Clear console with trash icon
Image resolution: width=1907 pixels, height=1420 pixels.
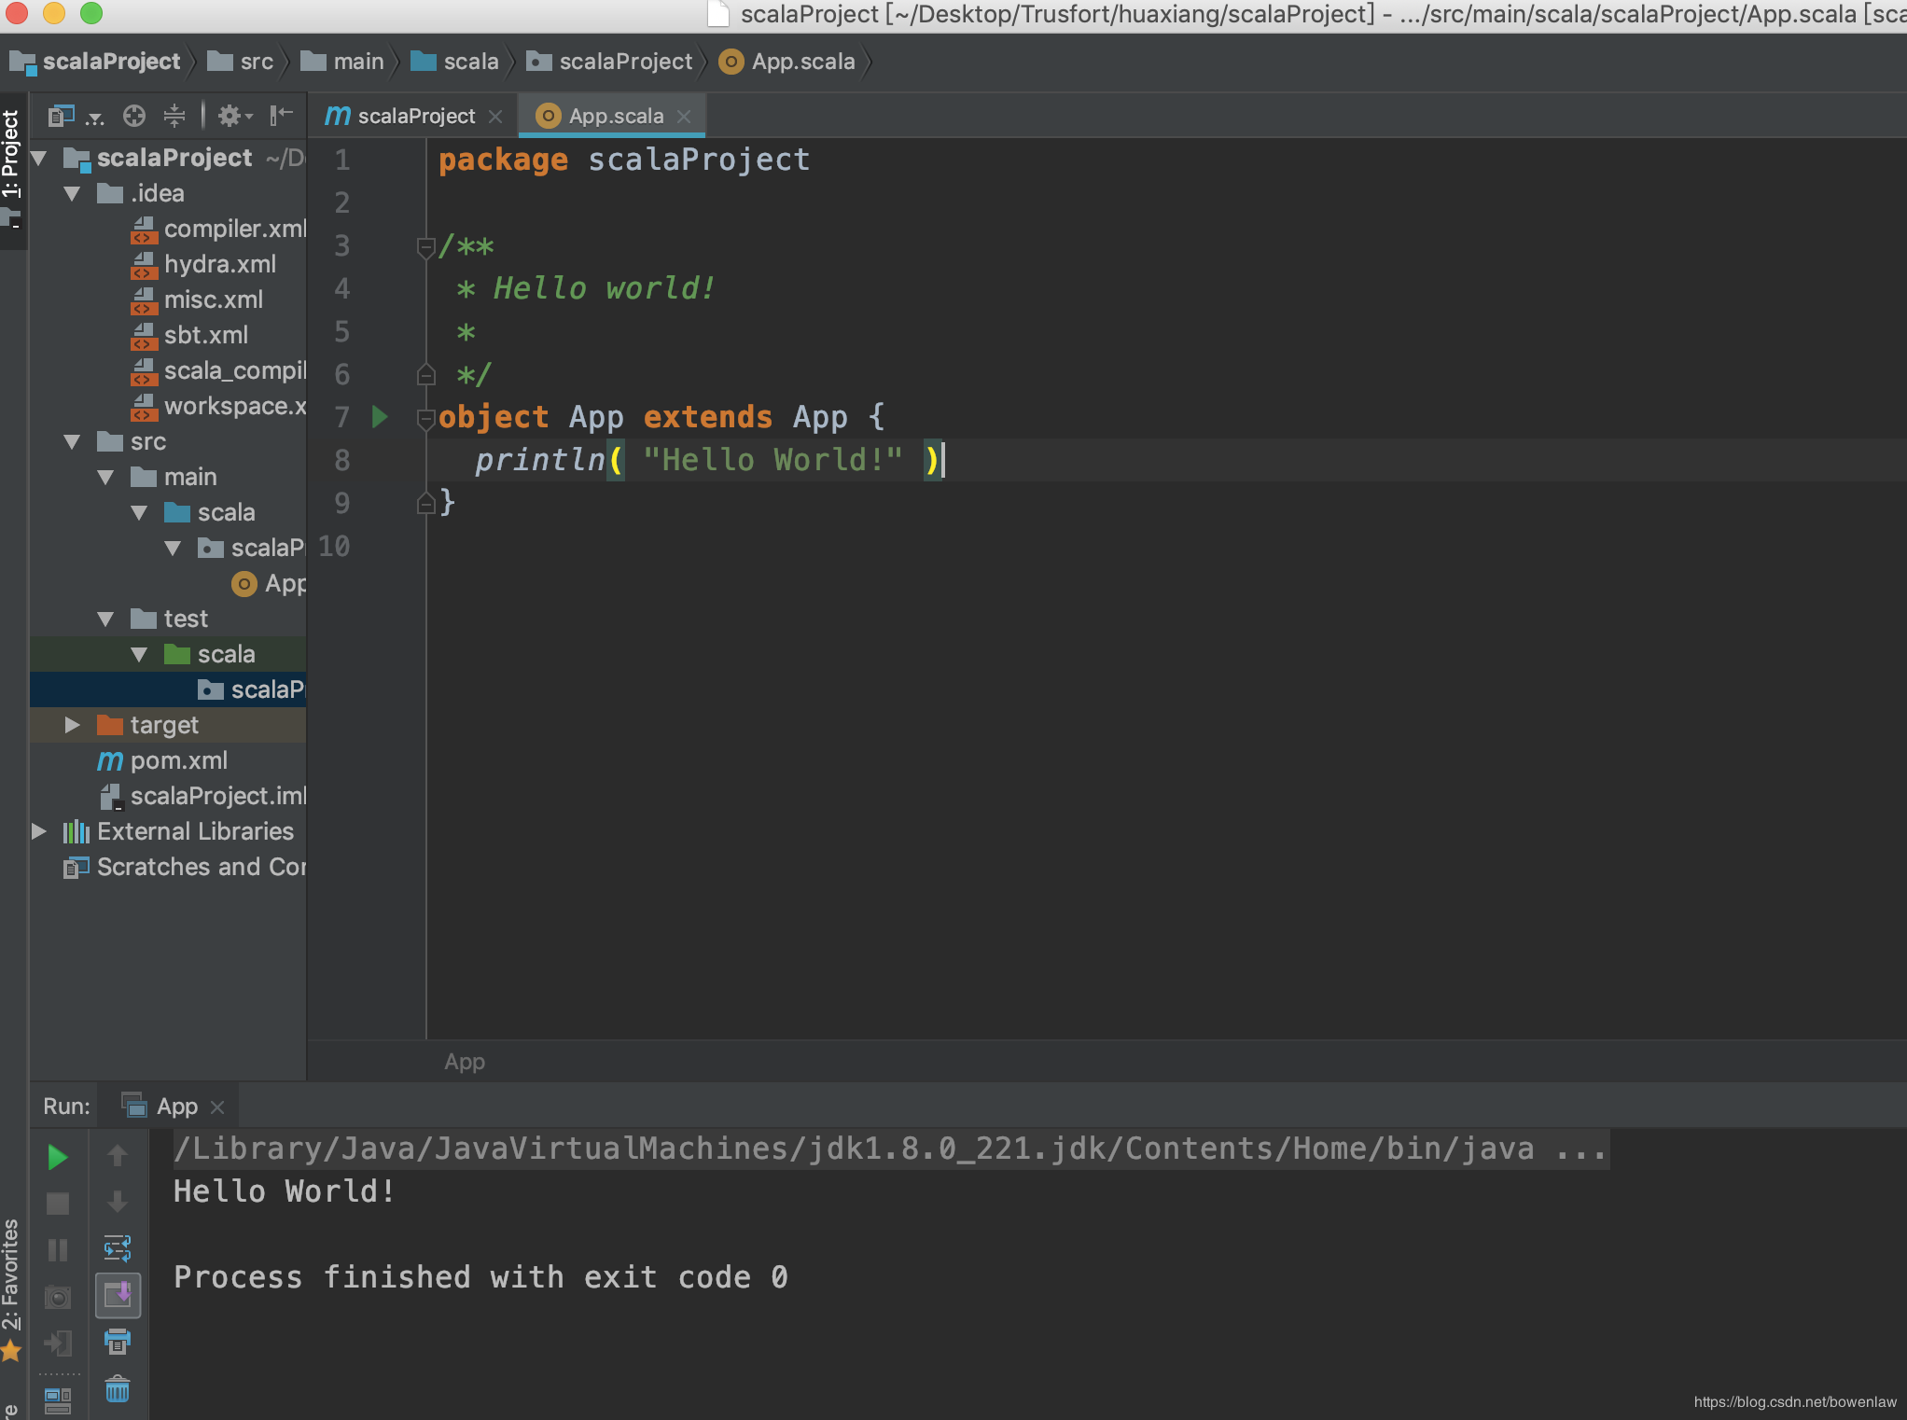[118, 1390]
